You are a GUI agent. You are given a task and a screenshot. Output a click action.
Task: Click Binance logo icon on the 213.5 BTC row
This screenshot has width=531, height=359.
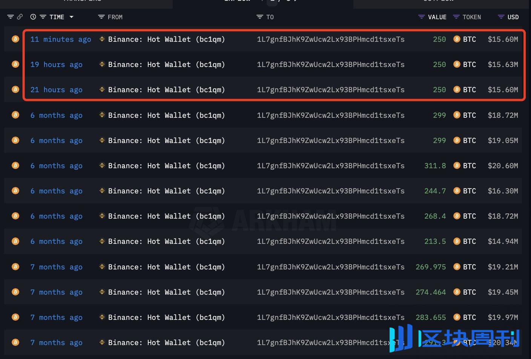102,241
